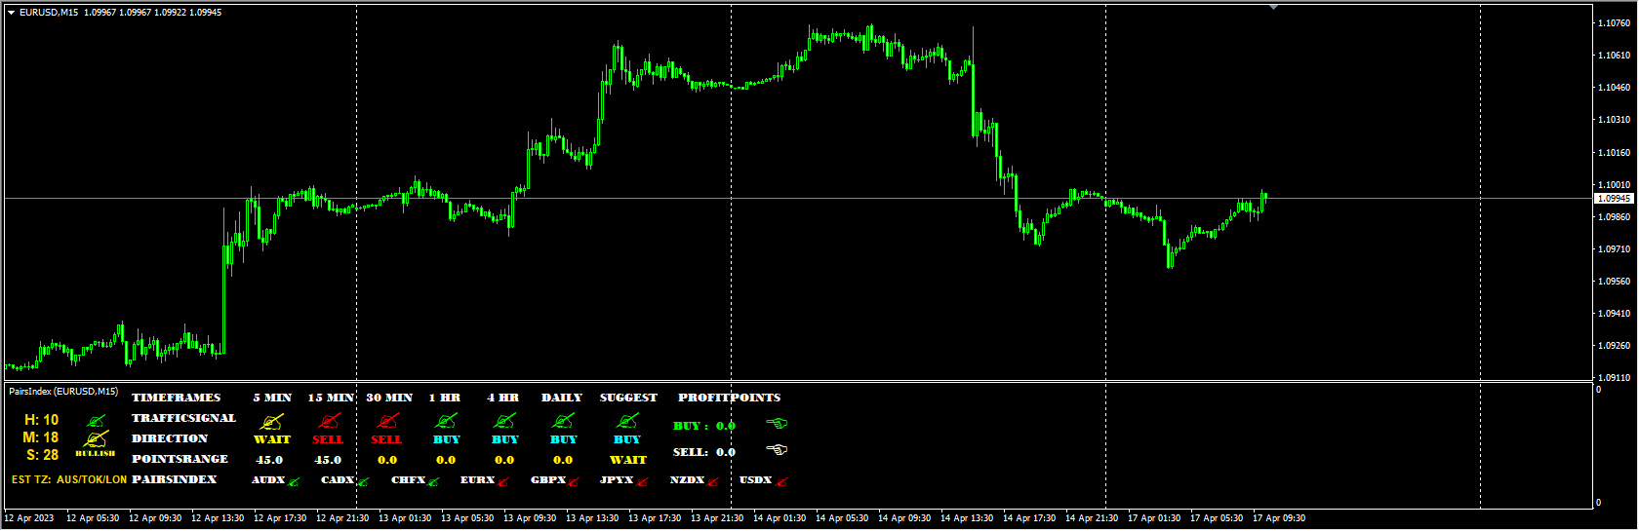Click the 5 MIN column header

(272, 398)
